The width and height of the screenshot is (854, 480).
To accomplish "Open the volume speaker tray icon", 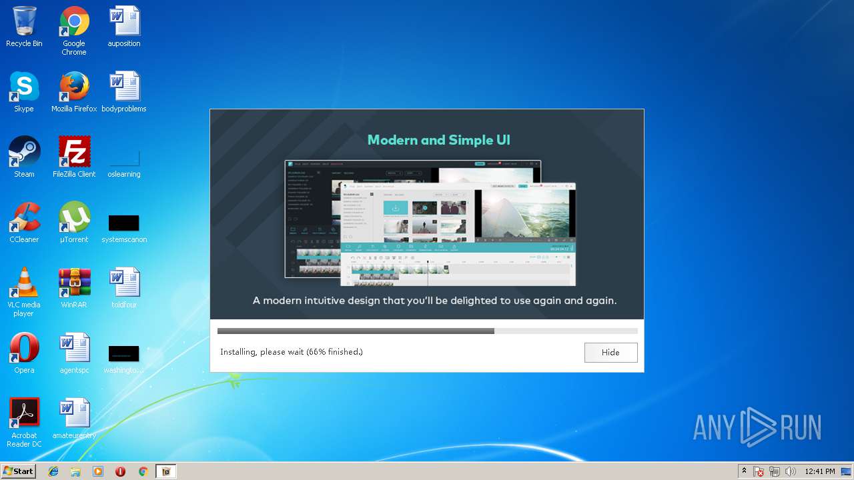I will pos(791,471).
